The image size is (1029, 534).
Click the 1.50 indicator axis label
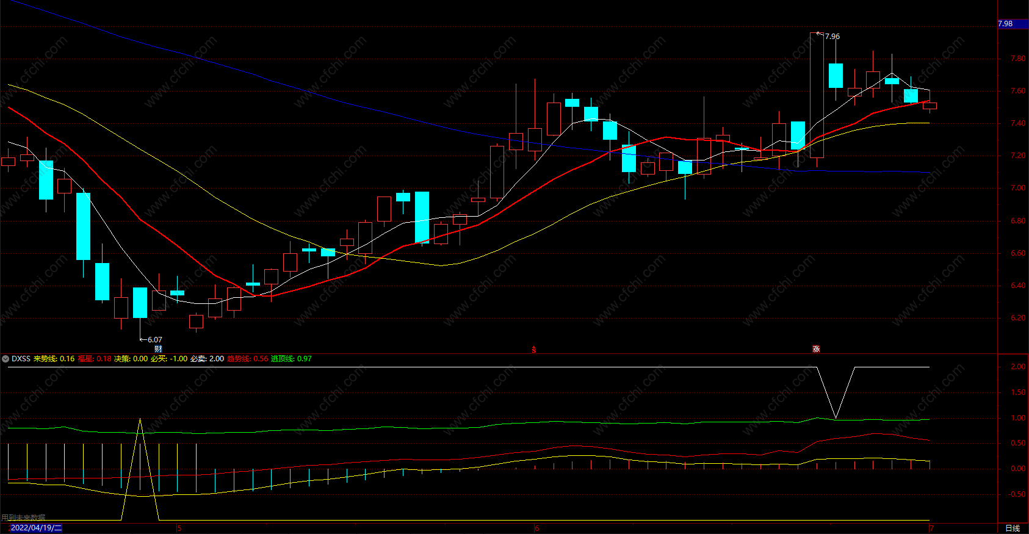[x=1018, y=392]
